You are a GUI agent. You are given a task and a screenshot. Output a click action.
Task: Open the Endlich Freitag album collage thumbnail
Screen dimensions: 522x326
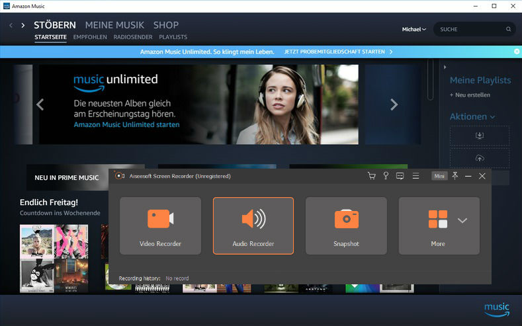click(54, 259)
